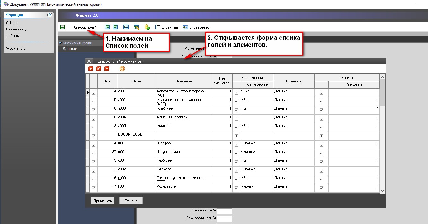
Task: Click the orange circular refresh icon
Action: coord(122,69)
